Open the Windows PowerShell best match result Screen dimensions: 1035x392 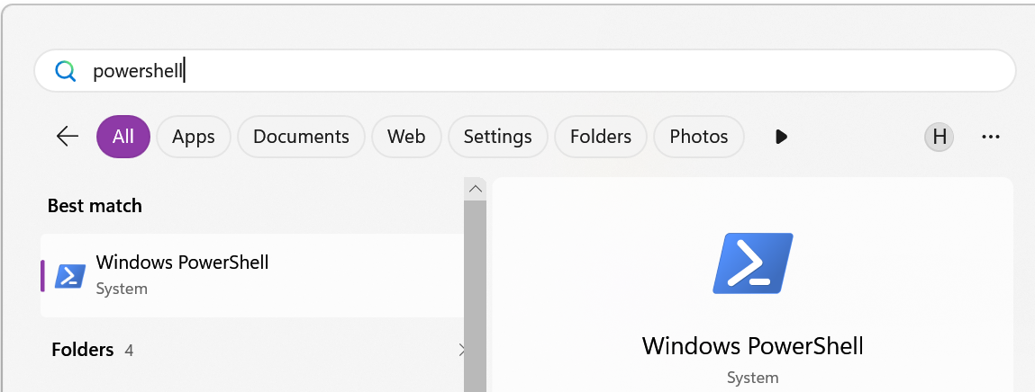click(x=252, y=275)
